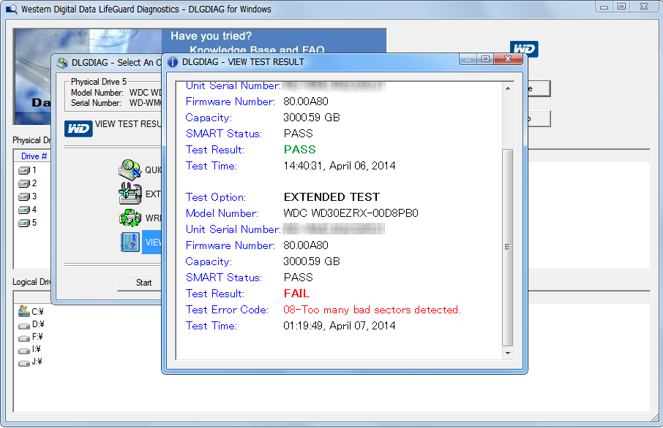Click the Quick Test magnifier icon
The width and height of the screenshot is (663, 428).
click(130, 169)
